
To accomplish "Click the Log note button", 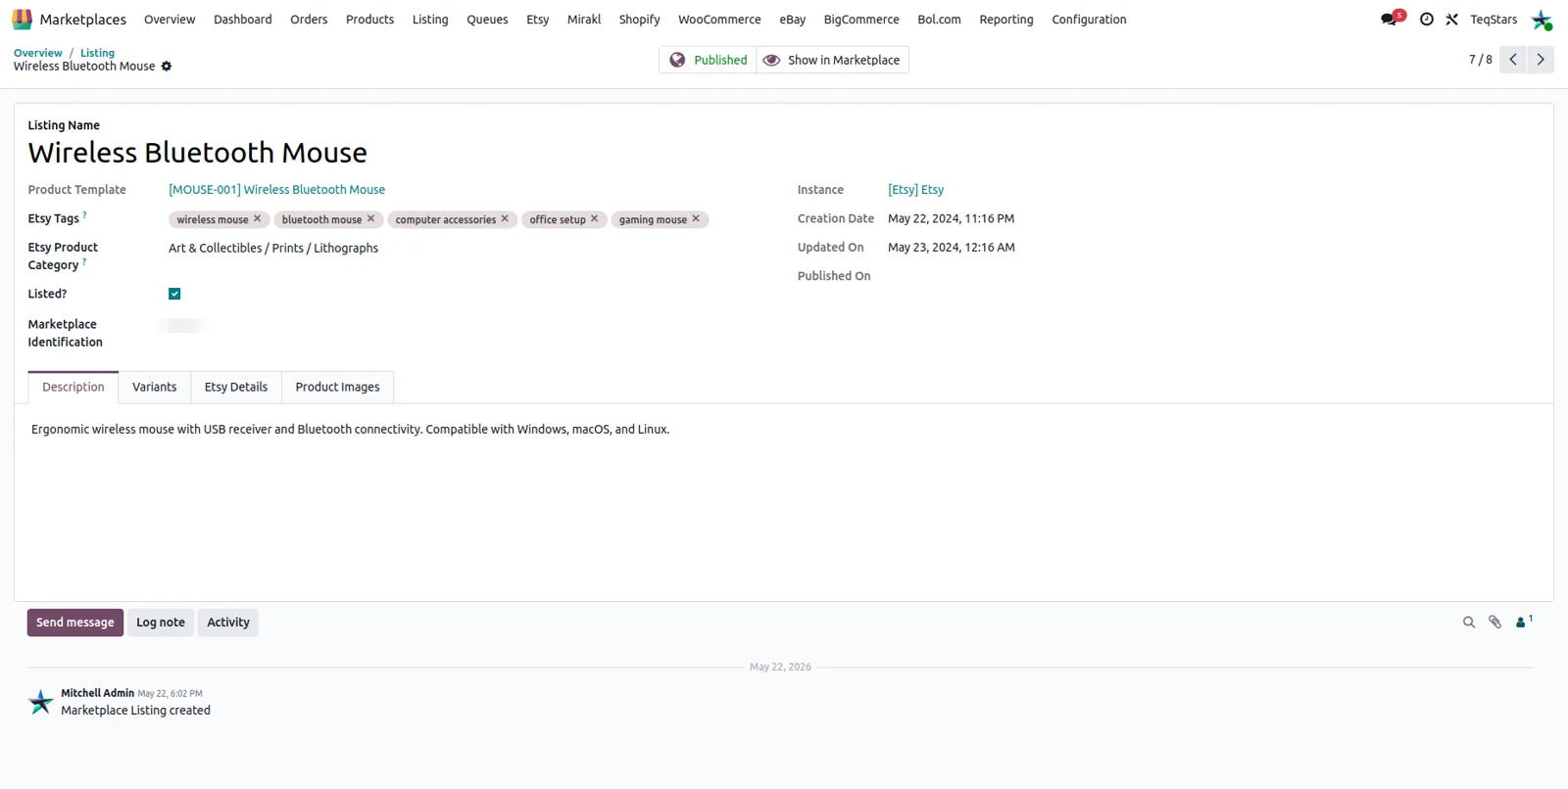I will pyautogui.click(x=161, y=623).
